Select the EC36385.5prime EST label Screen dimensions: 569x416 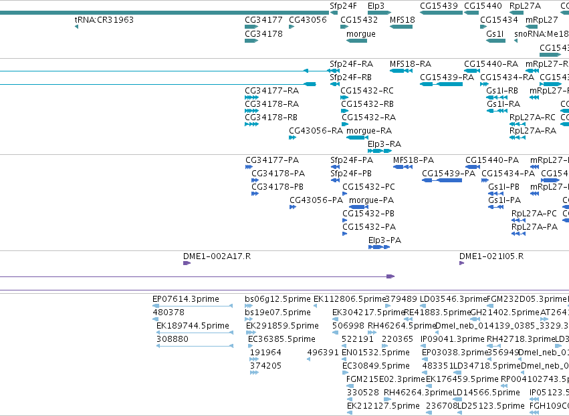[281, 339]
